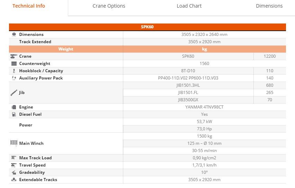Click the Travel Speed icon
This screenshot has width=295, height=188.
point(14,165)
